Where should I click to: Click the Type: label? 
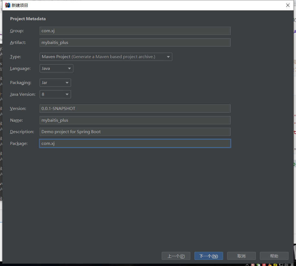pyautogui.click(x=16, y=57)
